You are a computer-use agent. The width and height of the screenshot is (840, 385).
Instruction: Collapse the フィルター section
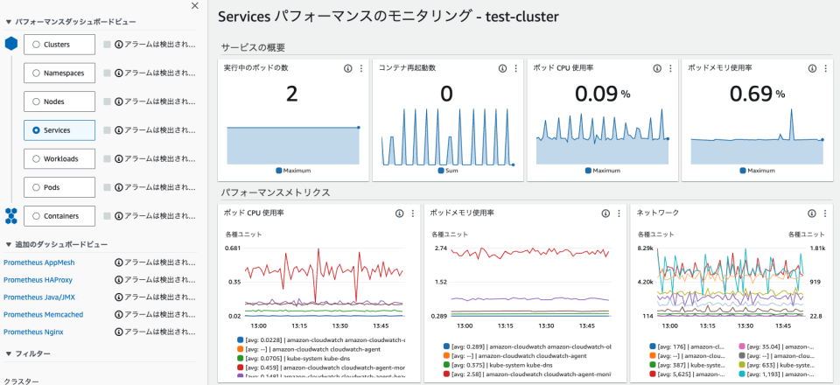point(9,354)
